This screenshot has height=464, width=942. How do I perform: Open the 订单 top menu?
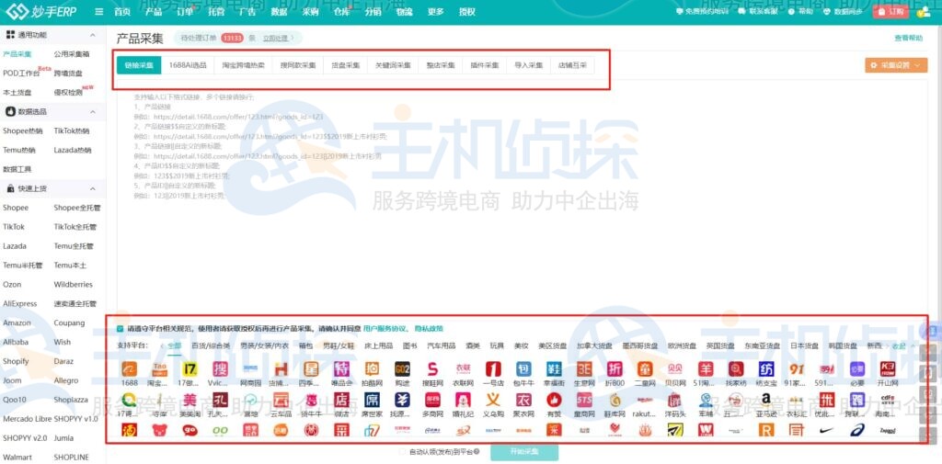(185, 12)
